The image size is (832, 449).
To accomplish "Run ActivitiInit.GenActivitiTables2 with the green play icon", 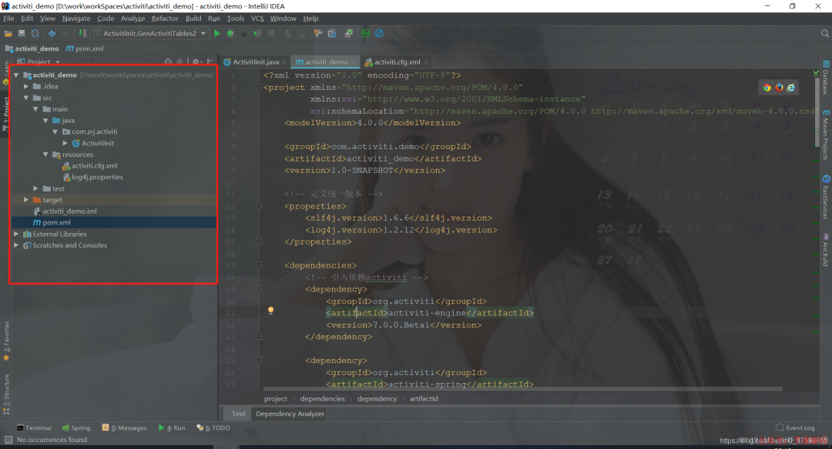I will click(x=217, y=33).
